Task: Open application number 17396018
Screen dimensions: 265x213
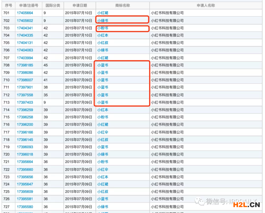Action: click(x=25, y=155)
